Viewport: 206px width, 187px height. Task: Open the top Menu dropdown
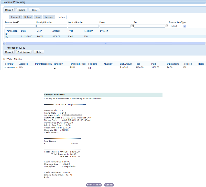tap(9, 10)
